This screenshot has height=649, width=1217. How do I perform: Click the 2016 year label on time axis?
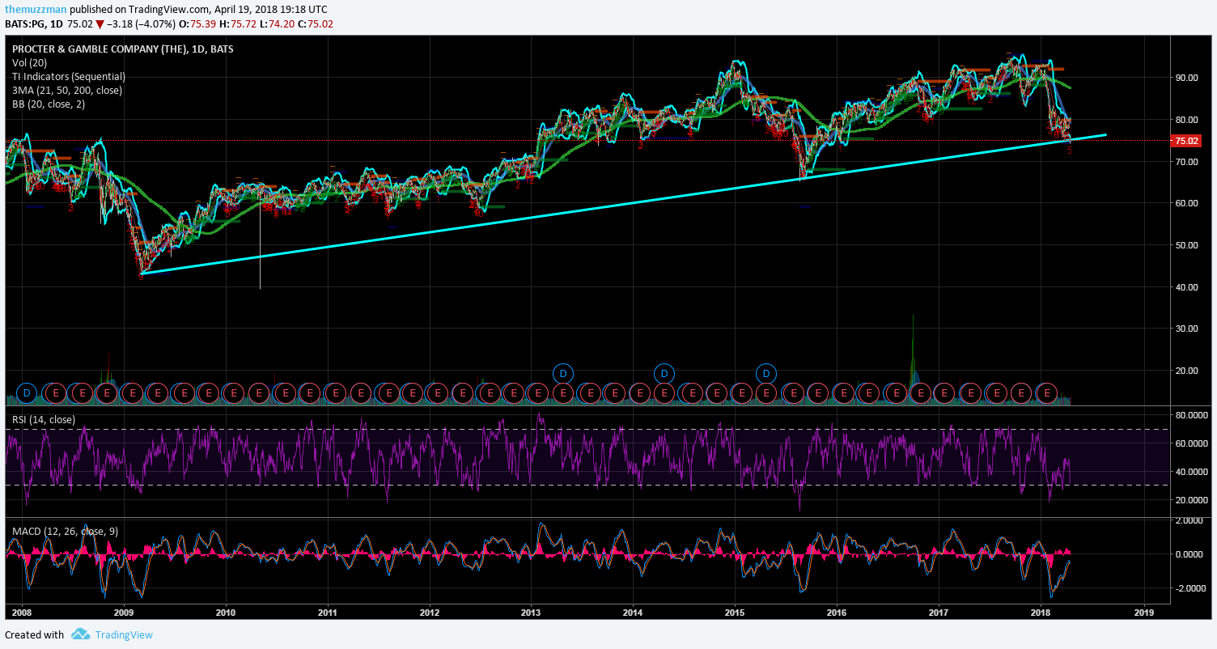(837, 614)
